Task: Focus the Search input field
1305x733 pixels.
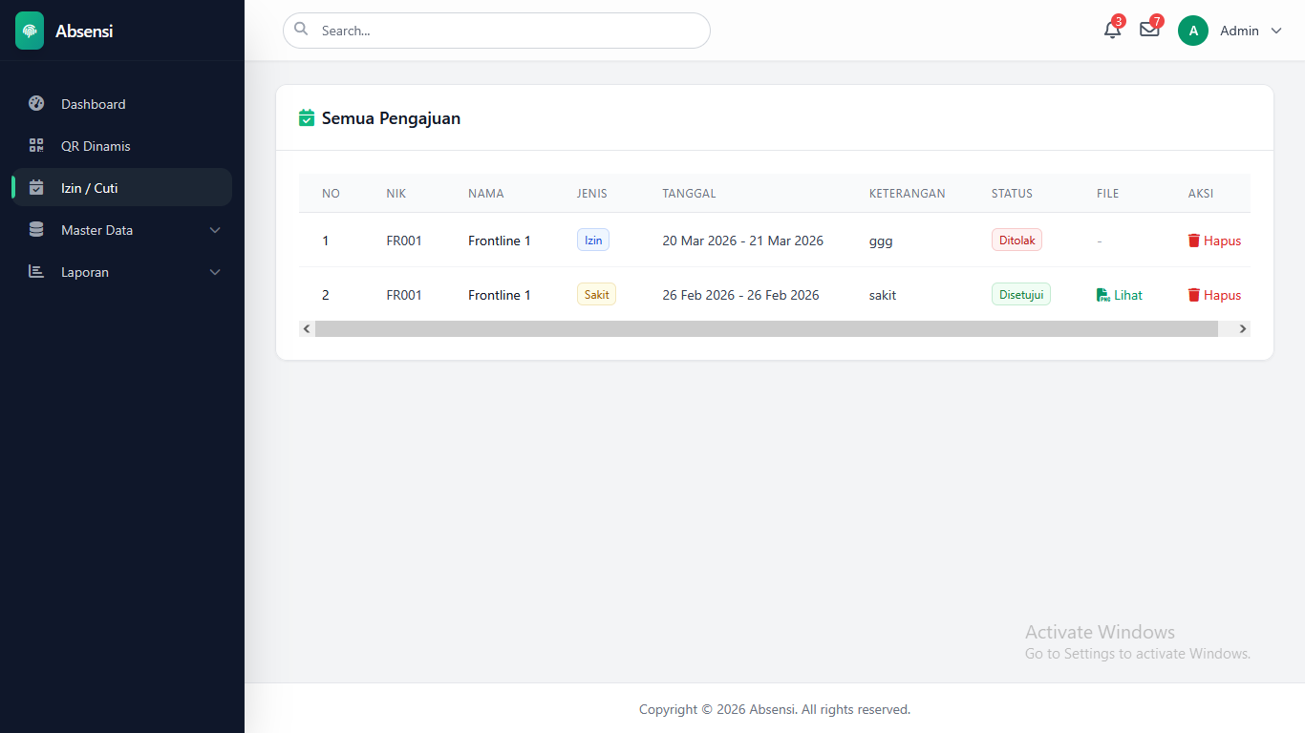Action: click(x=506, y=31)
